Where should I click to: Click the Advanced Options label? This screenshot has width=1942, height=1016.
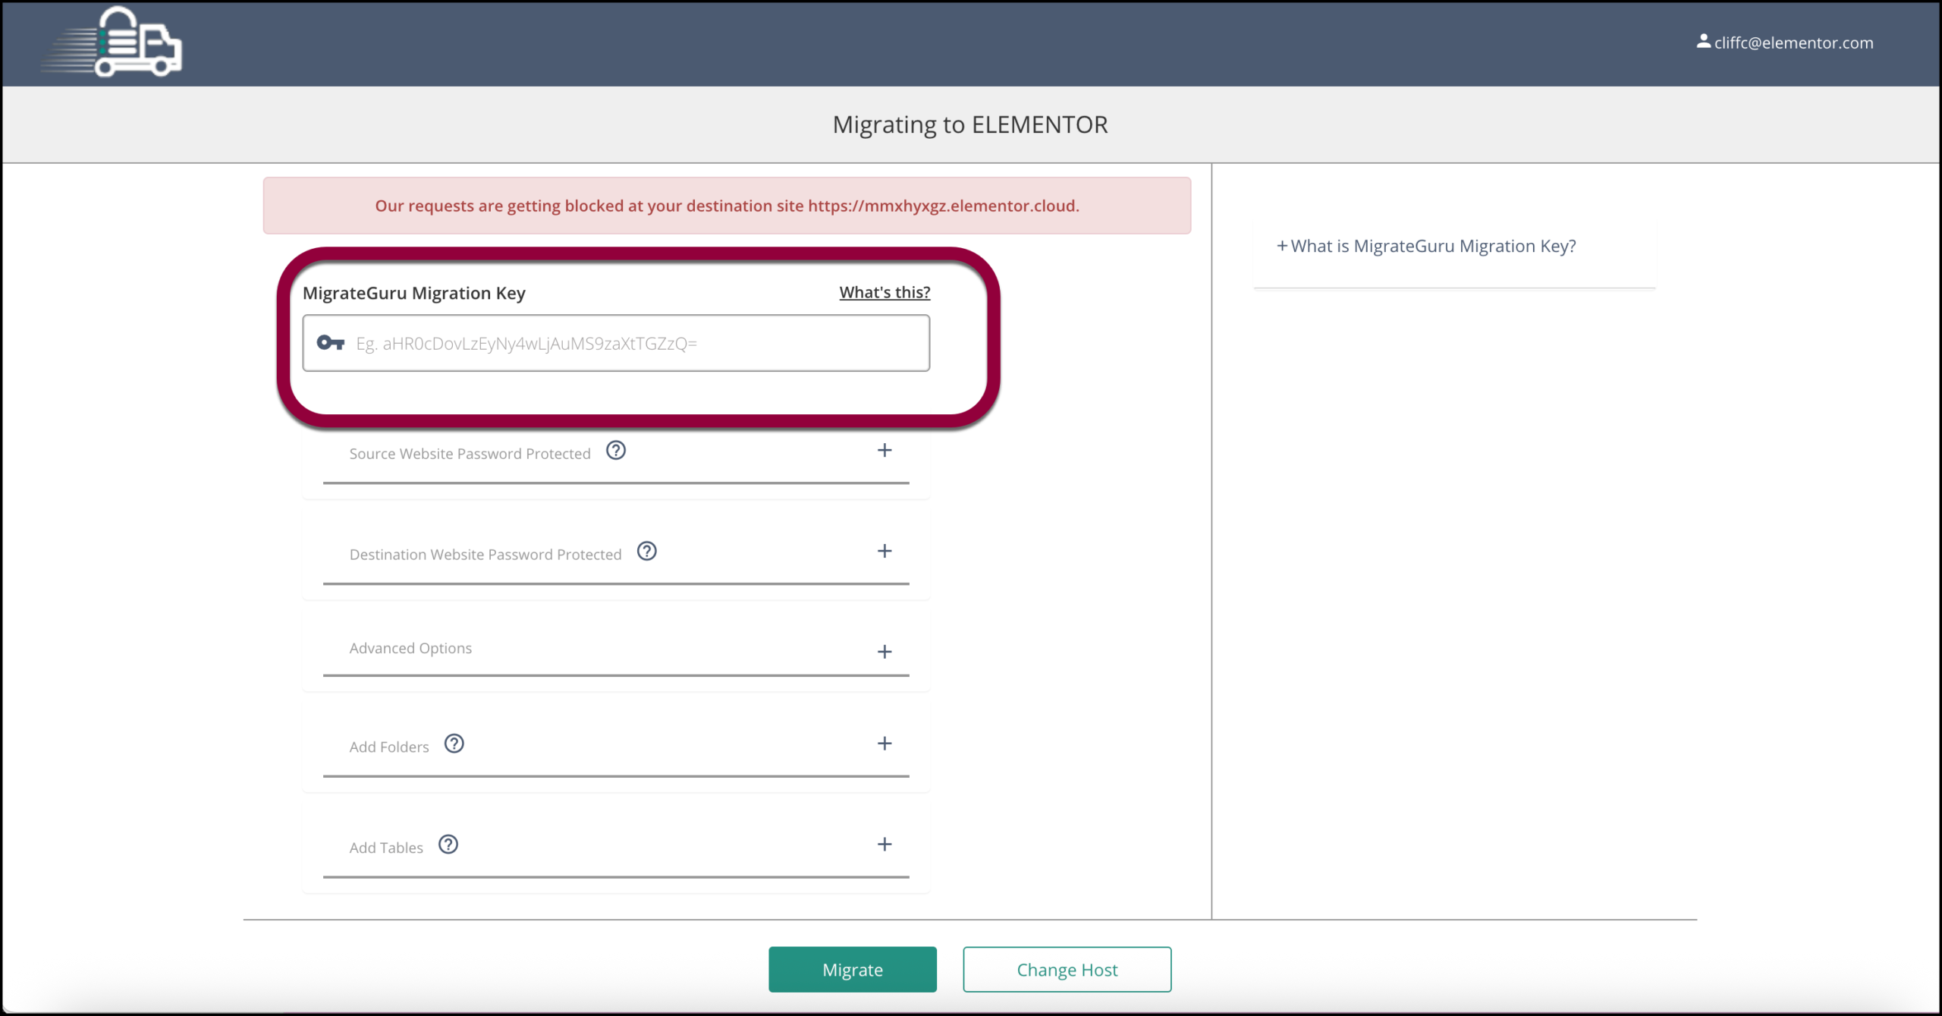click(410, 649)
